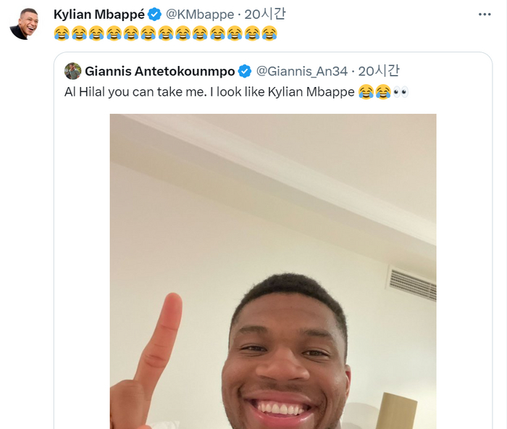Click the last laughing emoji in Mbappé's tweet
Viewport: 507px width, 429px height.
click(x=269, y=33)
